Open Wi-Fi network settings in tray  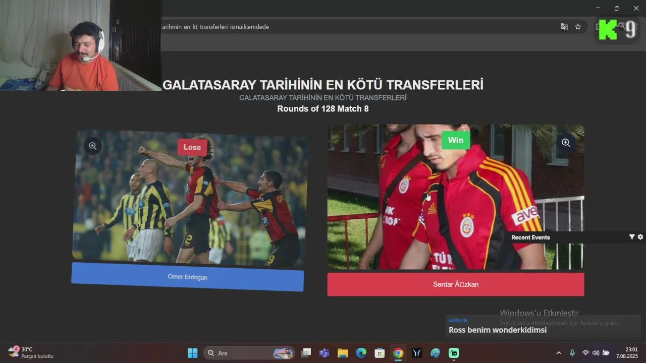click(585, 353)
